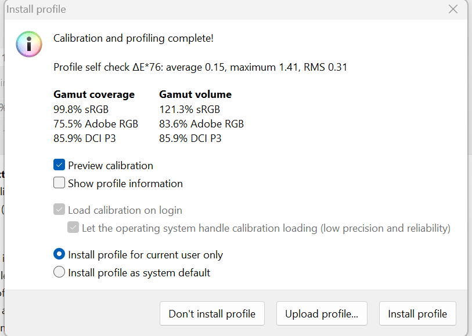Click the 121.3% sRGB volume value

point(189,109)
